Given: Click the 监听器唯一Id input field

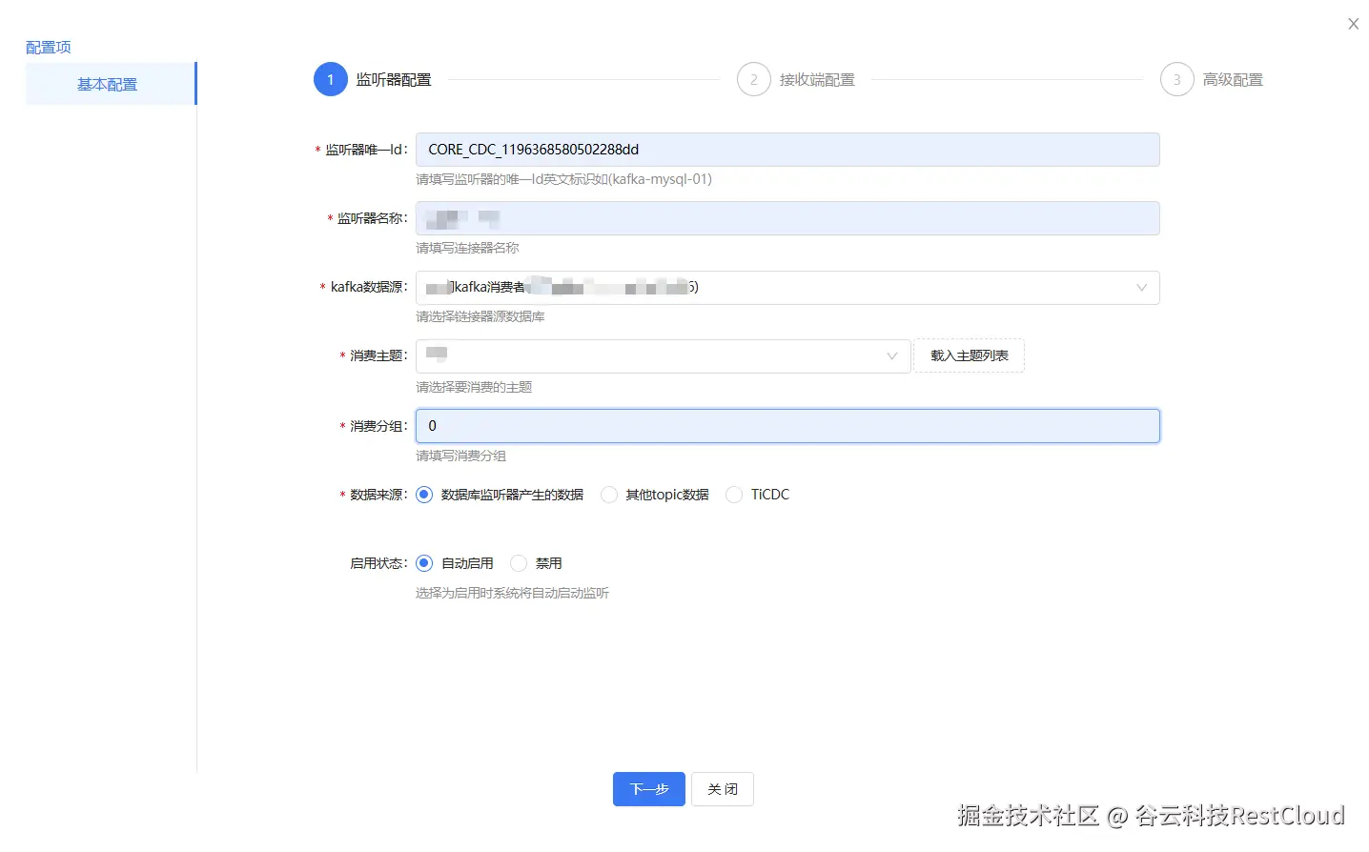Looking at the screenshot, I should pyautogui.click(x=787, y=150).
